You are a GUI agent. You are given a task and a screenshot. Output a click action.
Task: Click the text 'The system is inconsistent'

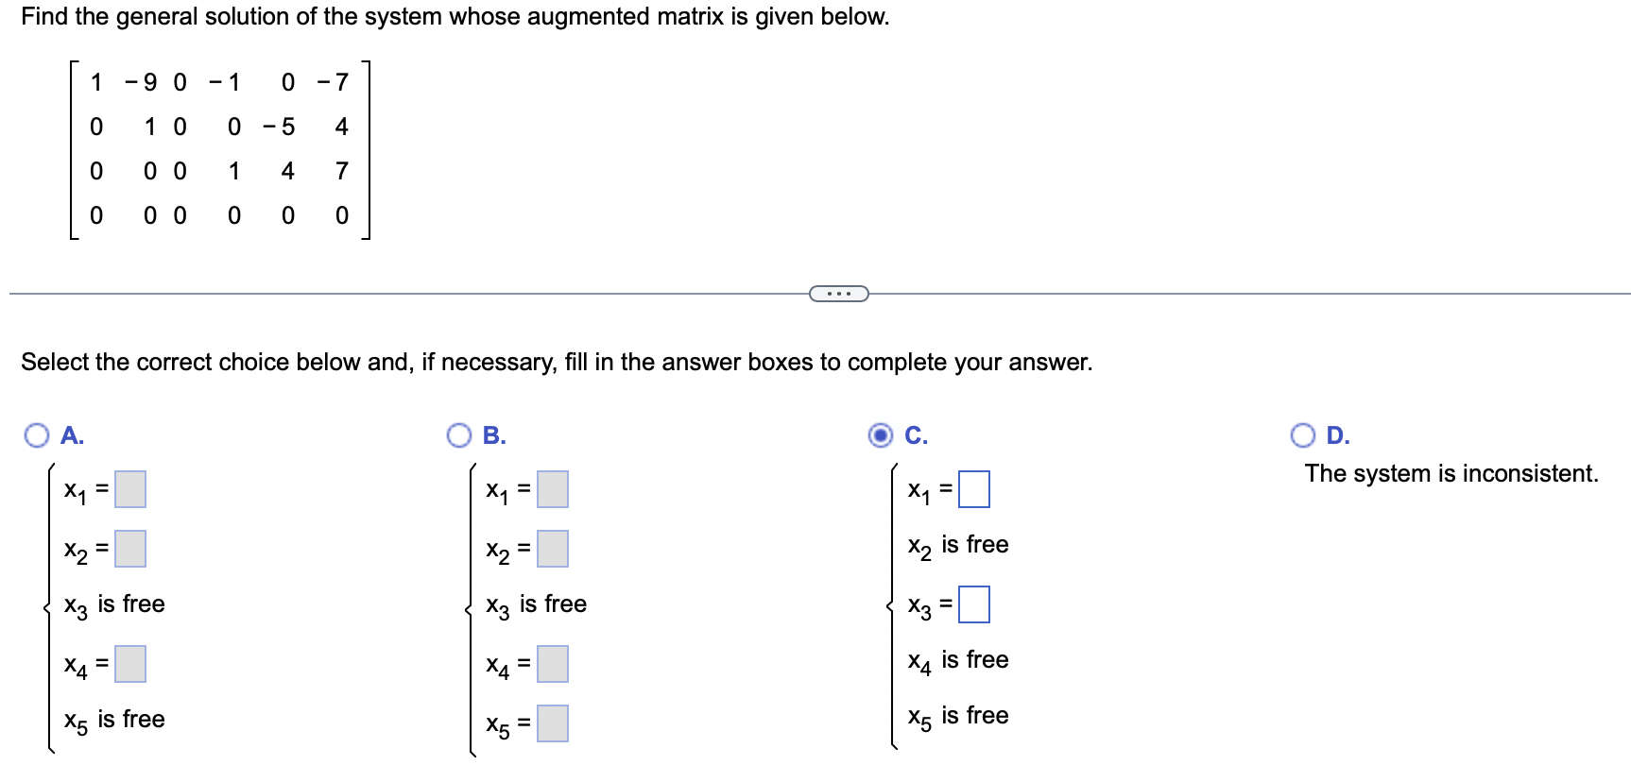(x=1451, y=473)
